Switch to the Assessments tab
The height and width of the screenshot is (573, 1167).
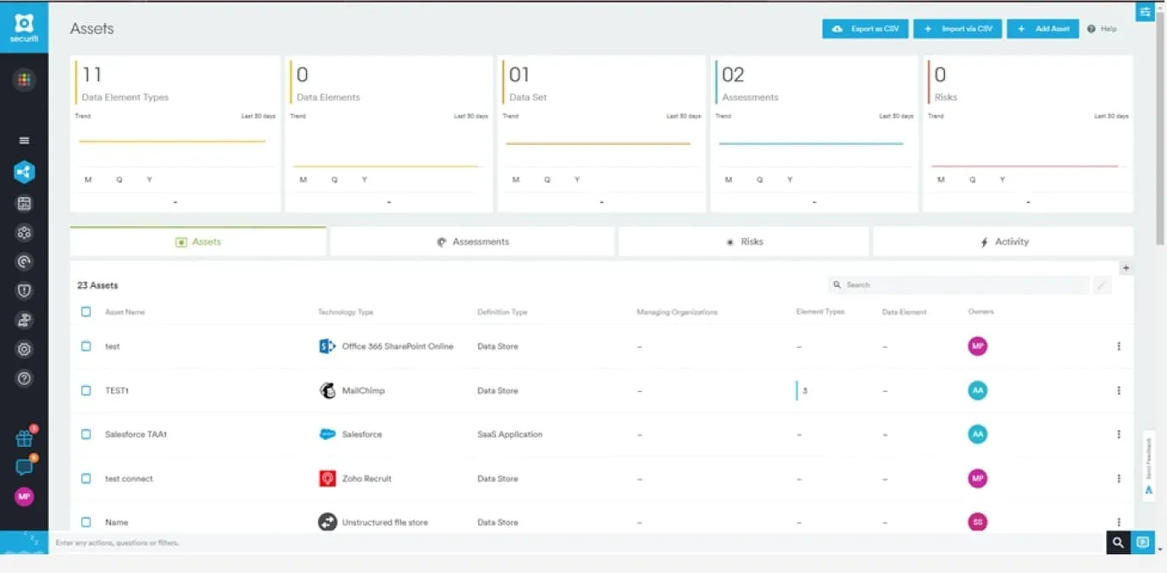(x=472, y=242)
